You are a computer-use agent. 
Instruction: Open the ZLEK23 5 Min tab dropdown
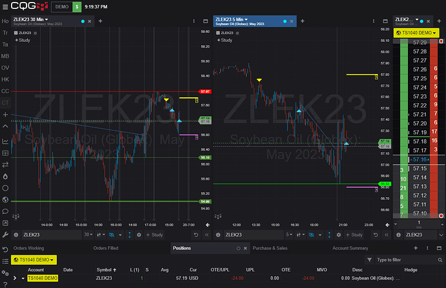point(246,19)
